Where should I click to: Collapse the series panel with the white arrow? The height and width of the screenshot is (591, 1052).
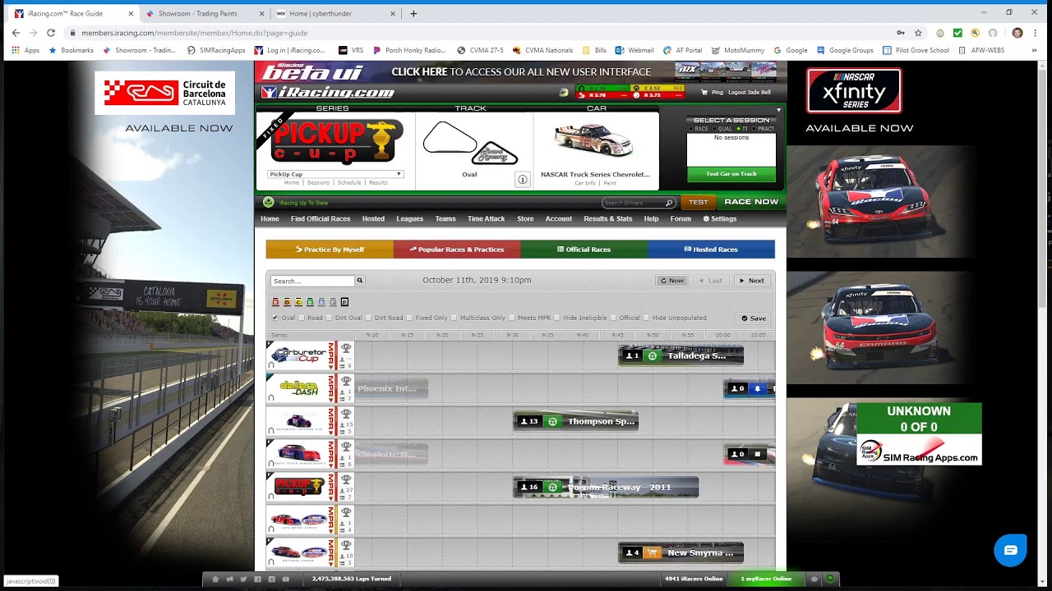tap(778, 109)
